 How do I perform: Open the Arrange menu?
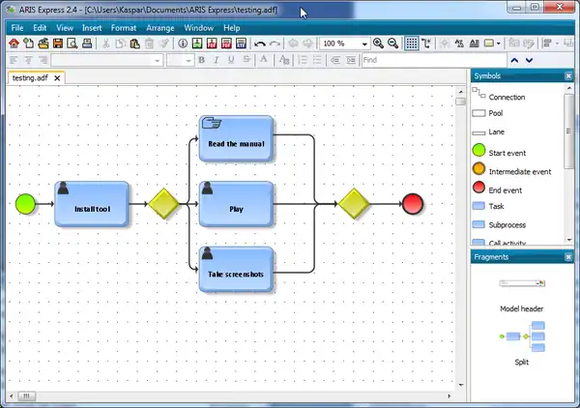coord(159,28)
